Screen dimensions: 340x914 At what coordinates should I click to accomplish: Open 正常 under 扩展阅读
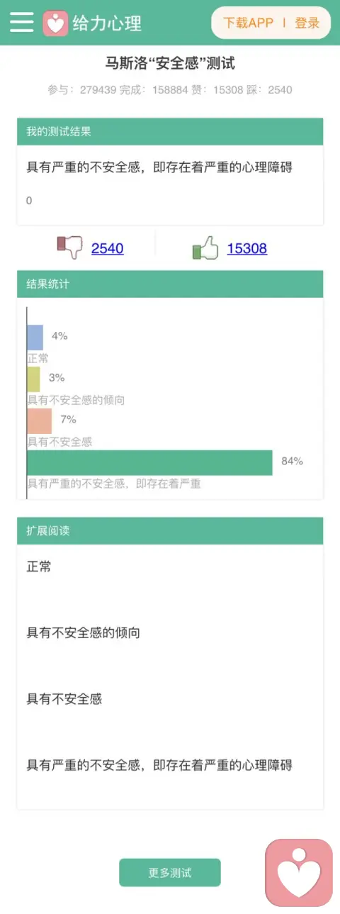[x=39, y=567]
